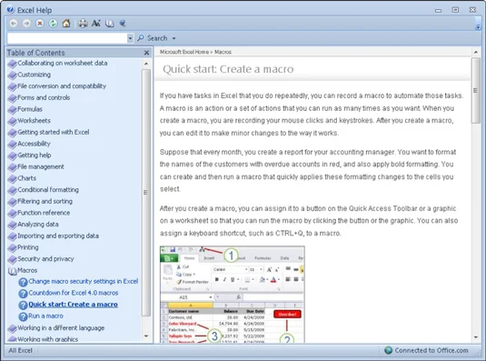
Task: Expand Conditional formatting
Action: [44, 190]
